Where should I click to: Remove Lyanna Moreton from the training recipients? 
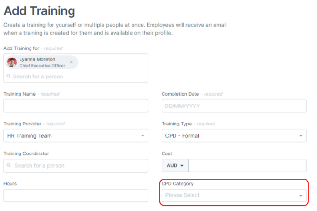pos(72,62)
